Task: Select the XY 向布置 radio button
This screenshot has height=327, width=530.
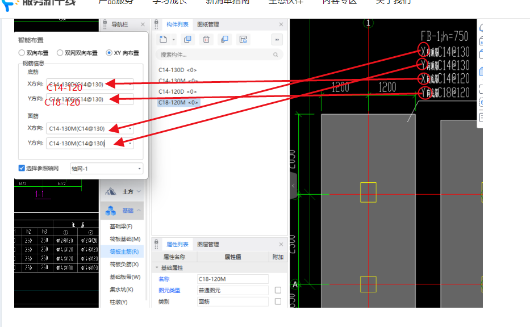Action: 109,53
